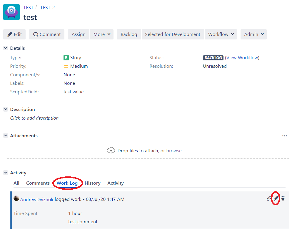The image size is (292, 230).
Task: Switch to the History tab
Action: tap(93, 183)
